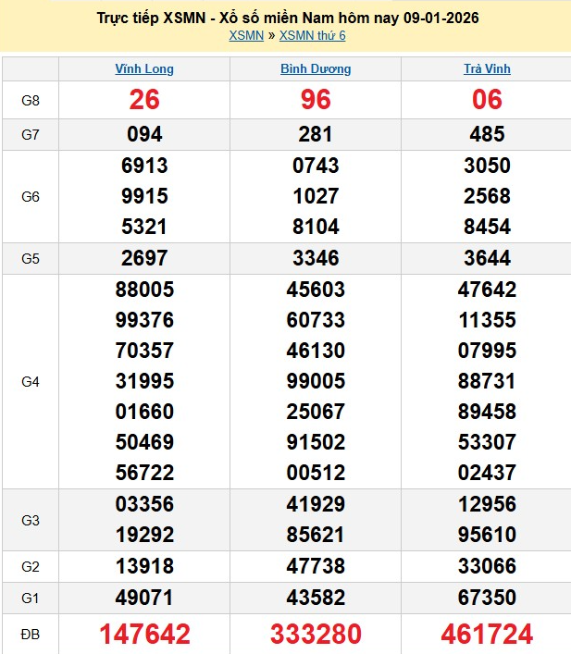Select the G3 number 95610
This screenshot has width=571, height=654.
pyautogui.click(x=487, y=535)
